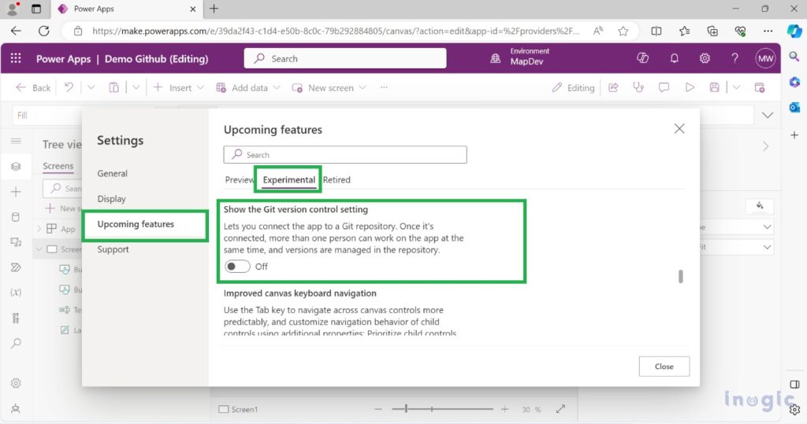Toggle the Git version control setting on
807x424 pixels.
pos(237,266)
